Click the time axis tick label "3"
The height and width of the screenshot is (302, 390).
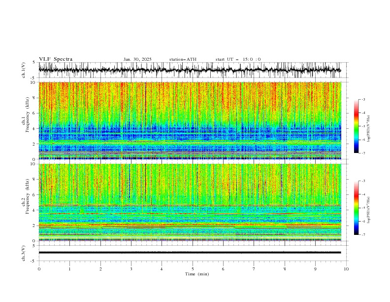[x=131, y=269]
